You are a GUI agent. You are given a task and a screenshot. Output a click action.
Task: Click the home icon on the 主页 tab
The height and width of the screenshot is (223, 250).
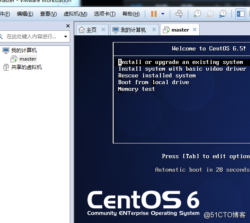coord(82,30)
